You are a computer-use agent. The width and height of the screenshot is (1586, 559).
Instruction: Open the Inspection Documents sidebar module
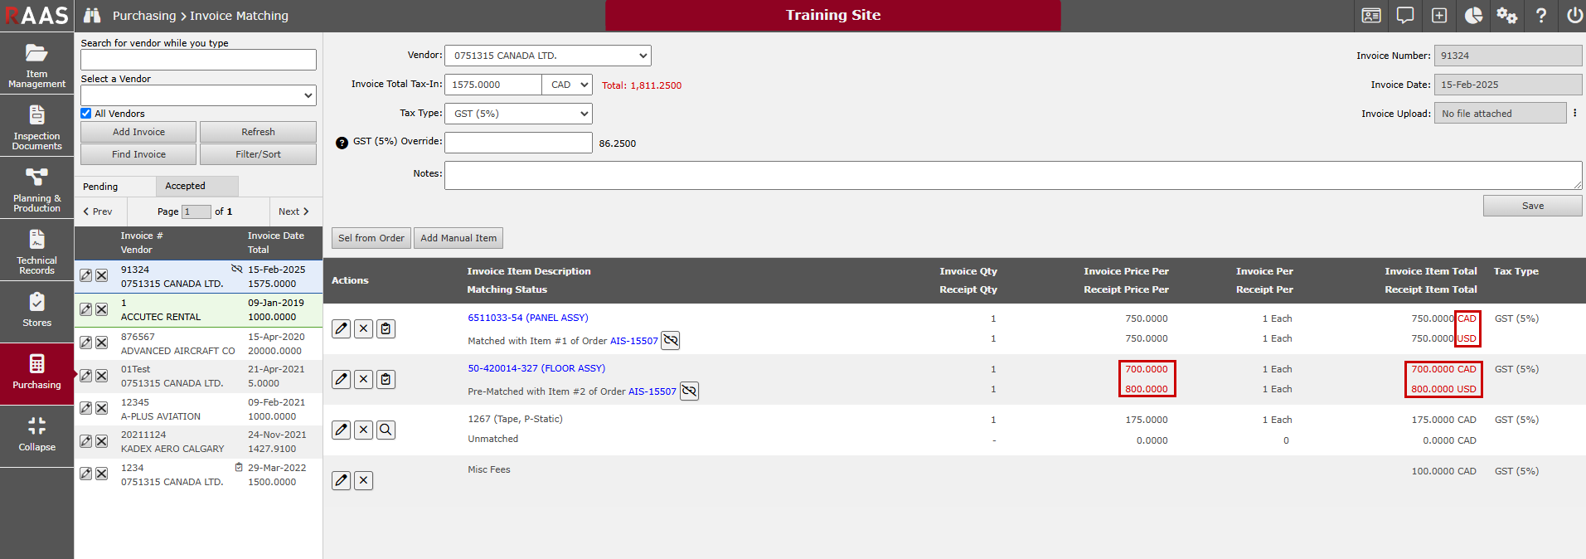click(x=36, y=126)
